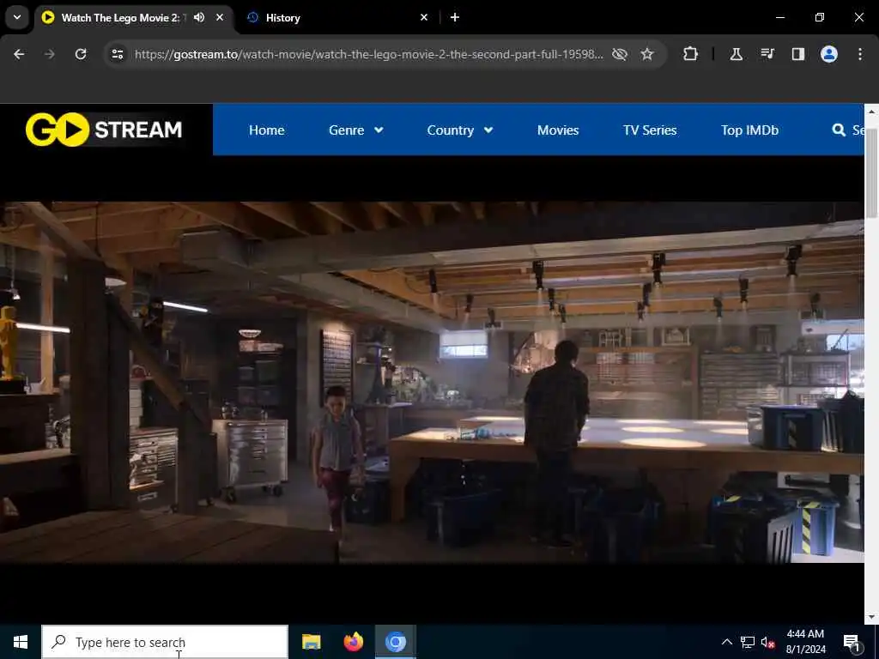The width and height of the screenshot is (879, 659).
Task: Click the scrollbar up arrow
Action: [x=871, y=111]
